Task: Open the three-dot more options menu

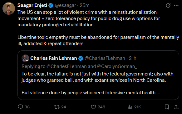Action: pos(176,5)
